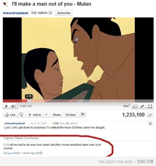This screenshot has width=156, height=166.
Task: Mute the video volume speaker icon
Action: click(x=13, y=106)
